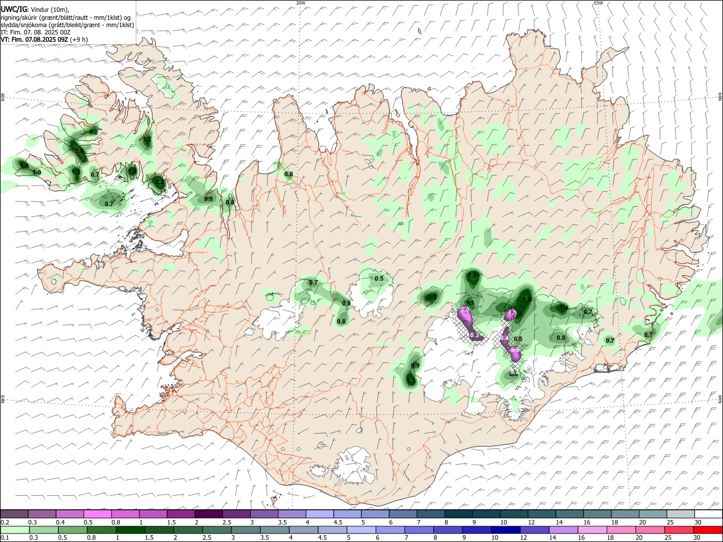The image size is (723, 542).
Task: Click the '30' label in the top snow legend
Action: coord(698,522)
